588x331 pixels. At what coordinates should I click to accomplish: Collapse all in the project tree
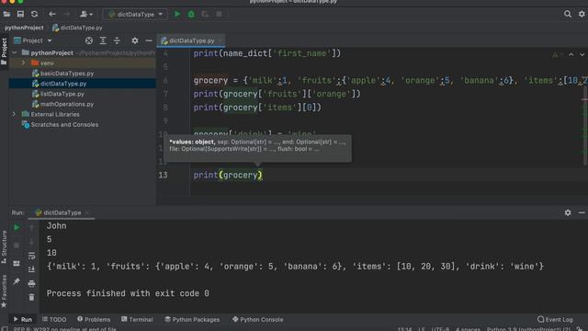tap(117, 40)
